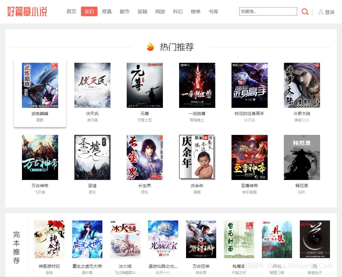This screenshot has width=342, height=277.
Task: Open the 一剑独尊 book cover
Action: (x=197, y=85)
